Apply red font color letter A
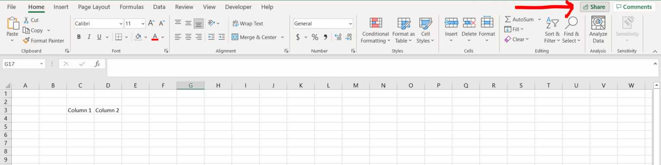This screenshot has height=165, width=661. (155, 37)
